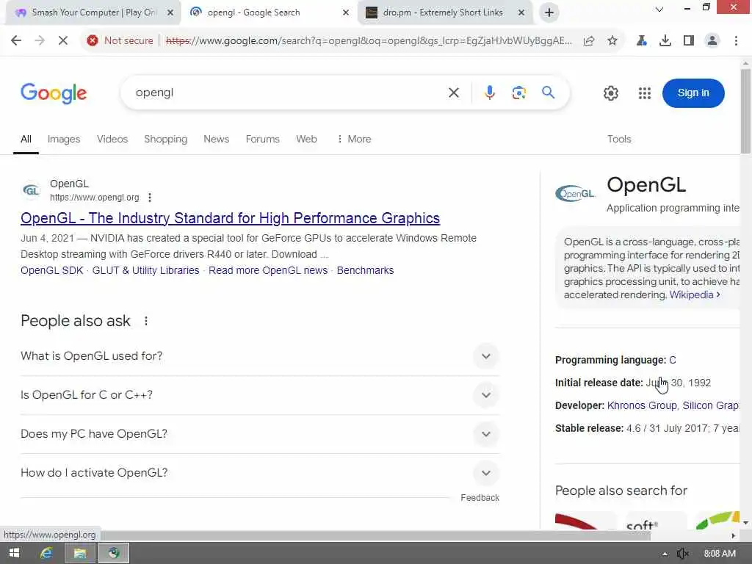Image resolution: width=752 pixels, height=564 pixels.
Task: Open Read more OpenGL news link
Action: (268, 270)
